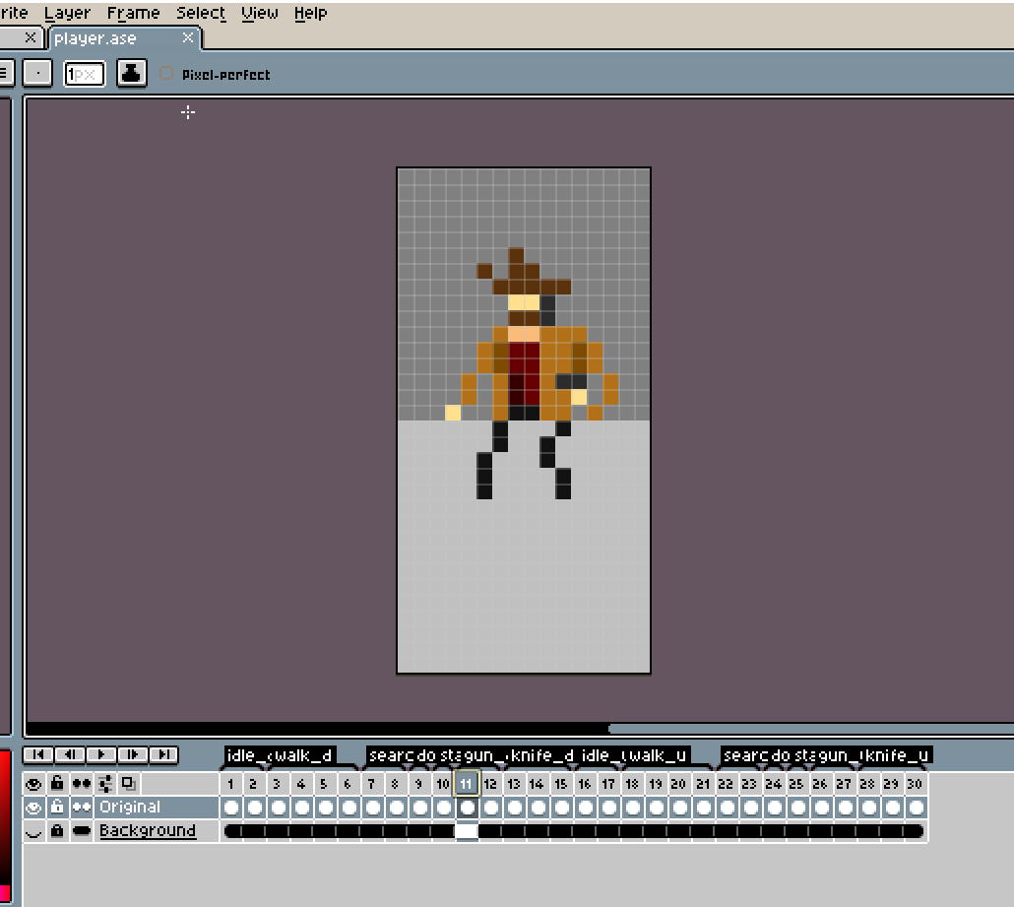Select frame 5 in the timeline
The width and height of the screenshot is (1014, 907).
[x=323, y=784]
